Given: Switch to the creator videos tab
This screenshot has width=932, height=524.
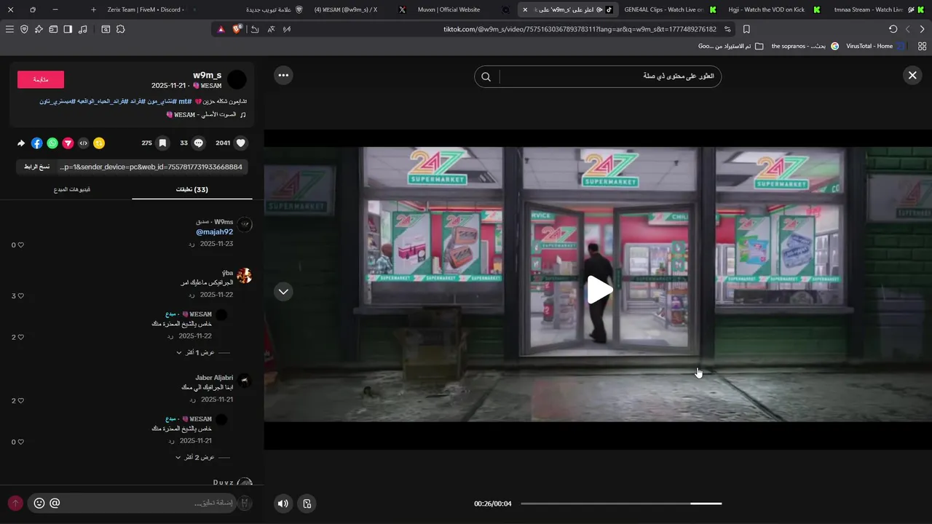Looking at the screenshot, I should [72, 189].
